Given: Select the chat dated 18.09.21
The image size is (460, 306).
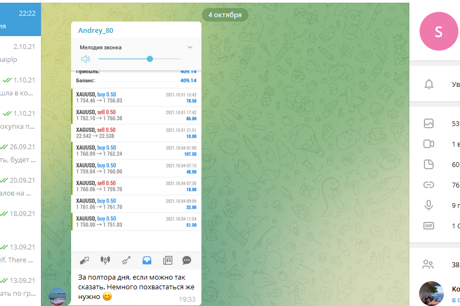Looking at the screenshot, I should point(20,220).
